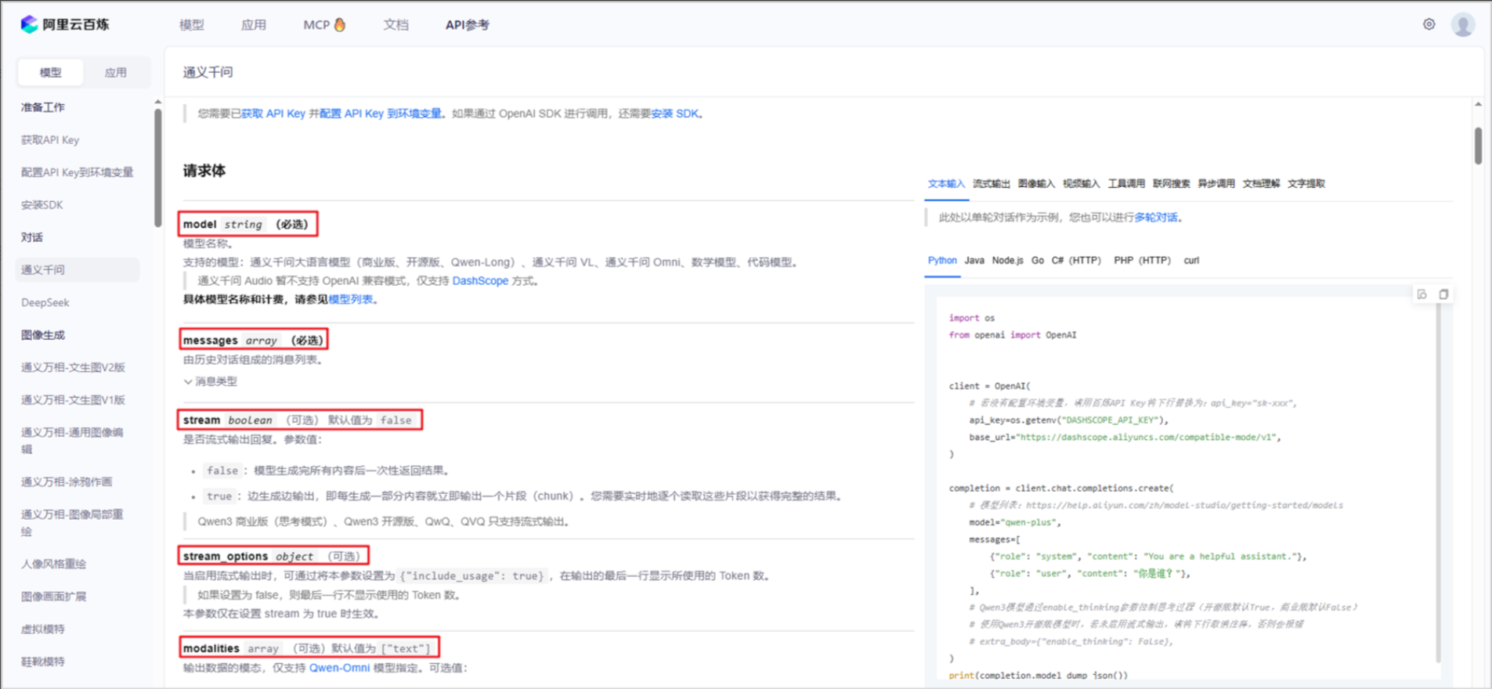
Task: Select the Python code tab
Action: (x=942, y=261)
